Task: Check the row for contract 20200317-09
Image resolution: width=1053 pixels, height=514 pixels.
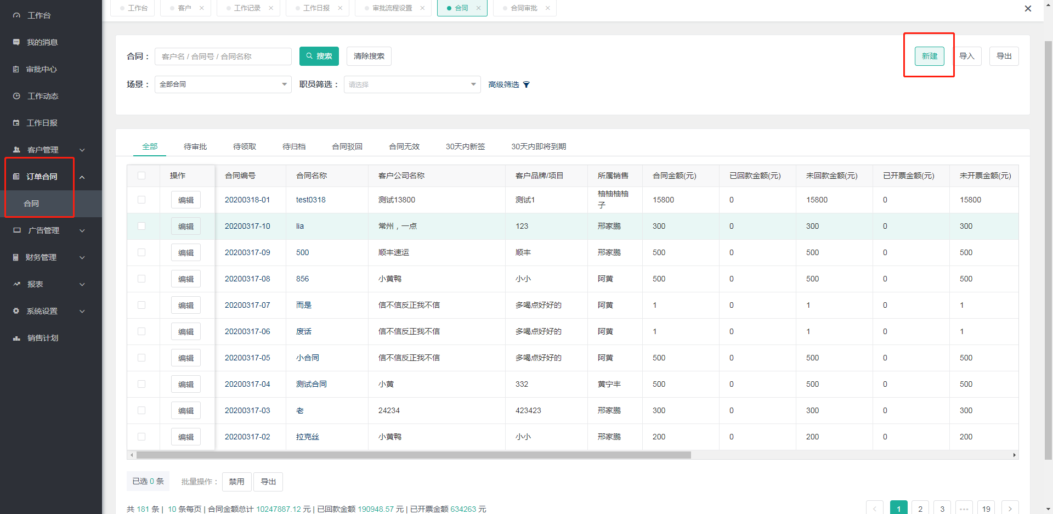Action: click(x=141, y=252)
